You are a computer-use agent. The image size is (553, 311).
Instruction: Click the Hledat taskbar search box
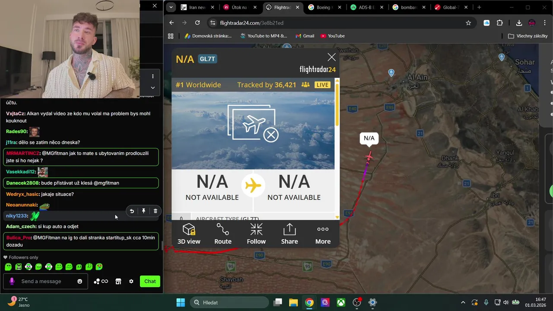[x=229, y=302]
